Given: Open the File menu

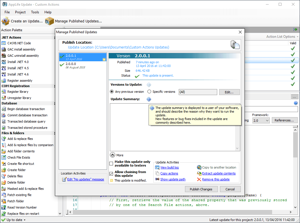Looking at the screenshot, I should point(7,12).
